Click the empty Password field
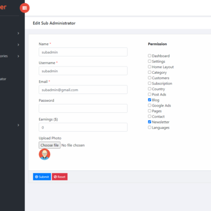Viewport: 211px width, 211px height. point(83,108)
